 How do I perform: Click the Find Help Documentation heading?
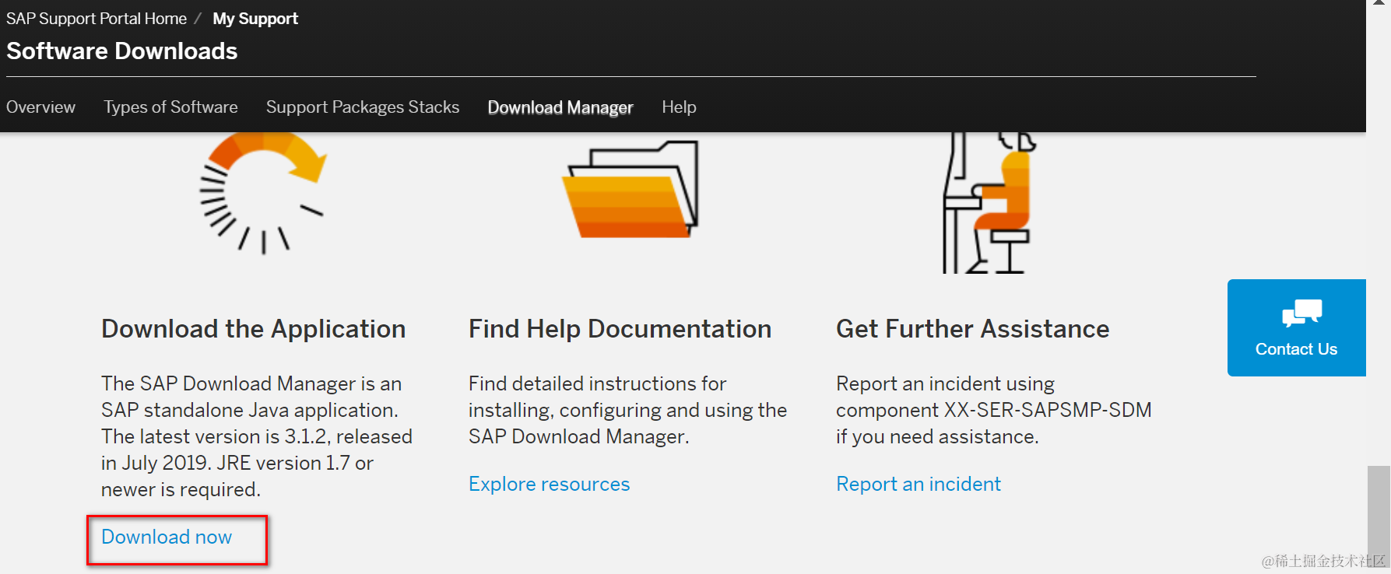click(x=620, y=329)
